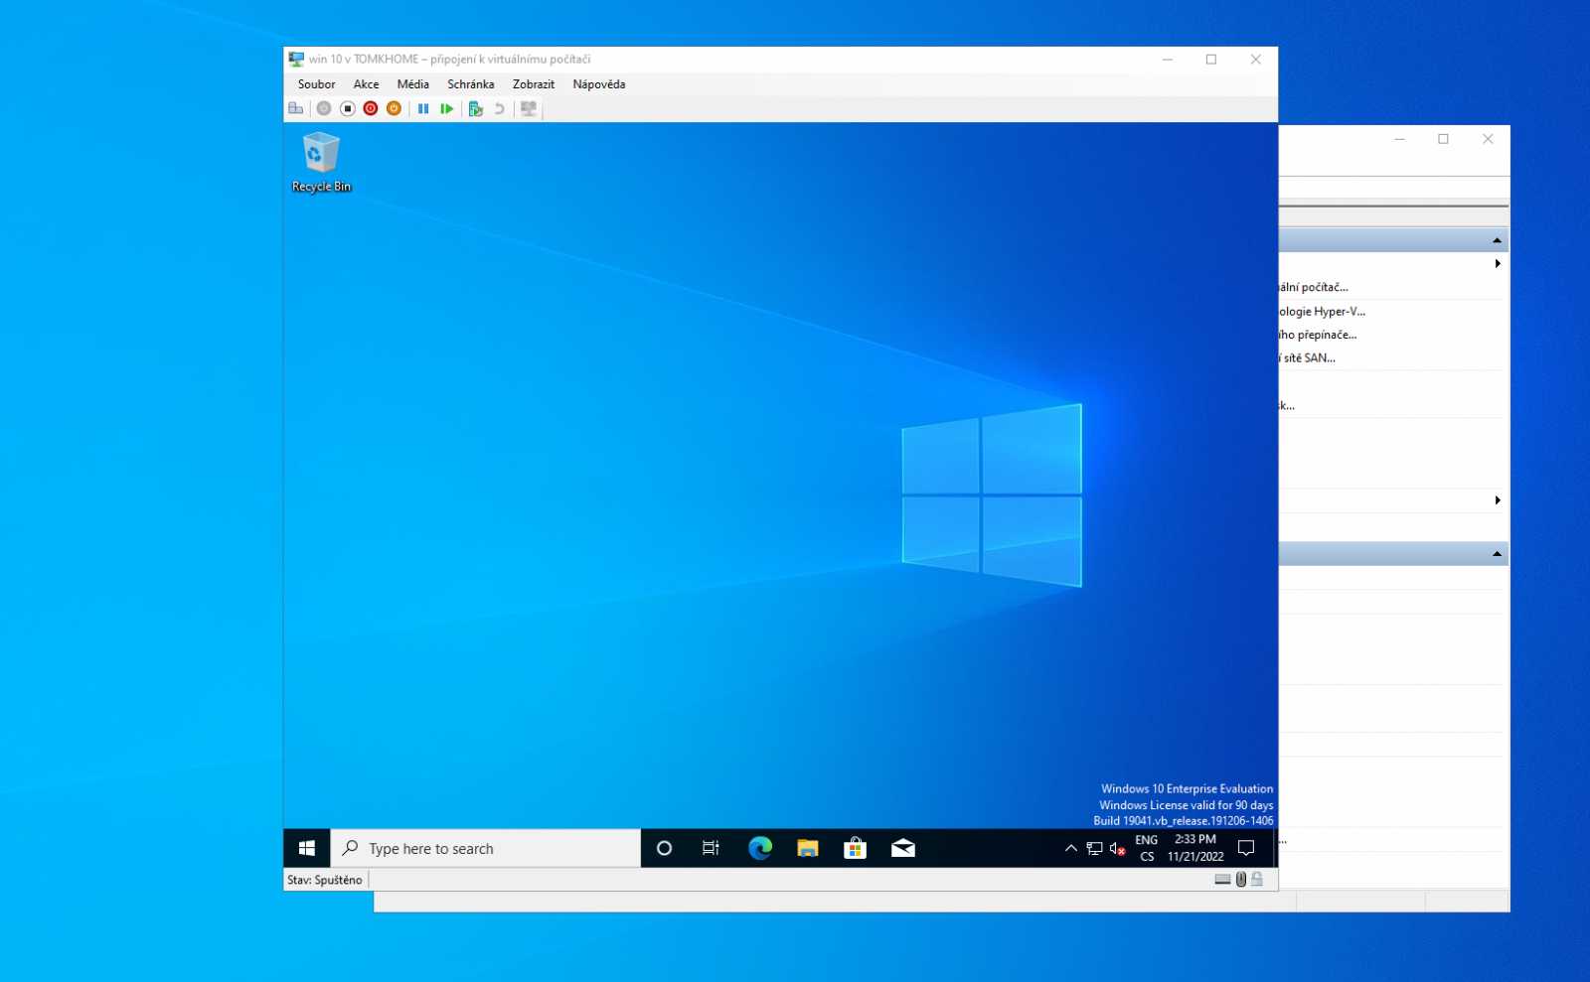
Task: Click 'Windows 10 Enterprise Evaluation' watermark text line
Action: pyautogui.click(x=1187, y=789)
